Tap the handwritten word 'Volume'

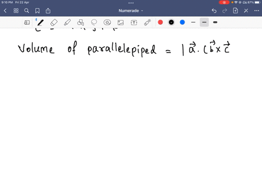[x=36, y=48]
